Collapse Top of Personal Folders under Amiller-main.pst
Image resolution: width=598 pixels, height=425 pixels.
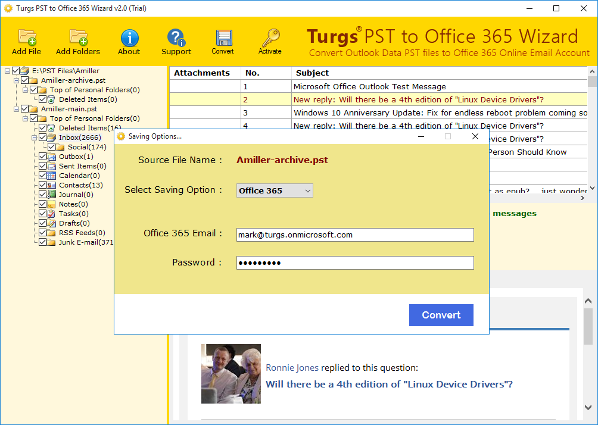[x=25, y=118]
